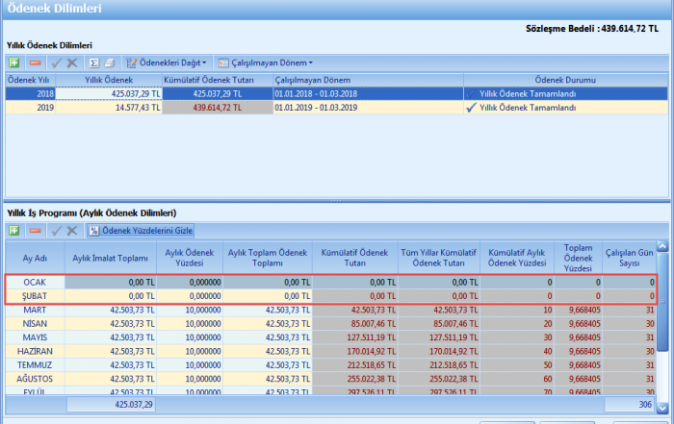Click the printer icon in the top toolbar
The image size is (674, 424).
click(110, 62)
